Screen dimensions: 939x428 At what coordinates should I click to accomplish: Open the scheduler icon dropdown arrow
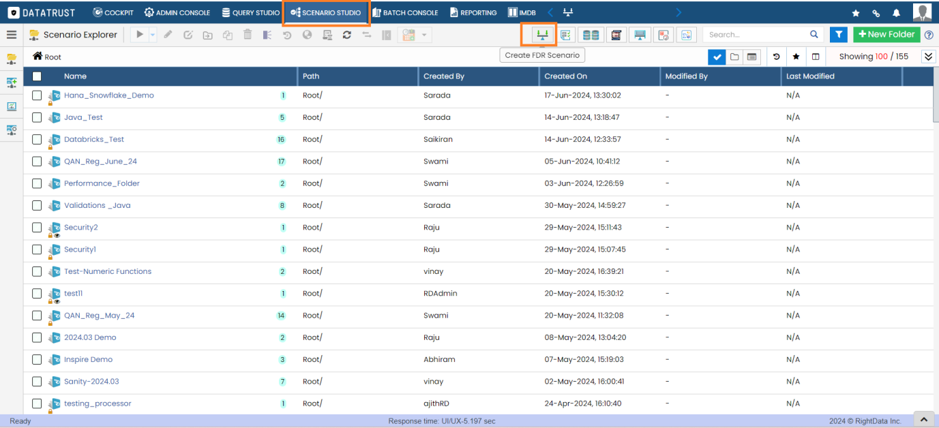425,35
